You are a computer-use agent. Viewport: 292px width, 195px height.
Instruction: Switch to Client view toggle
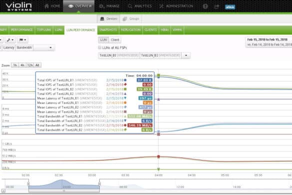point(115,39)
